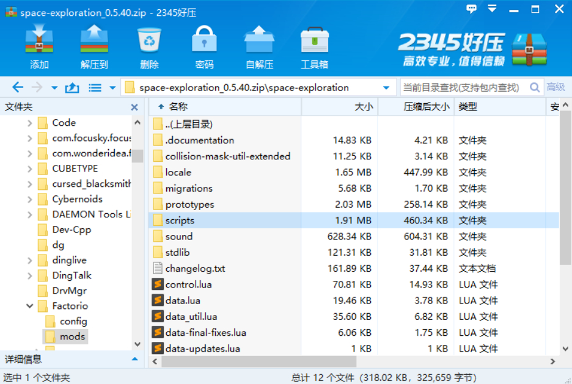The width and height of the screenshot is (572, 384).
Task: Select the locale folder row
Action: pos(354,172)
